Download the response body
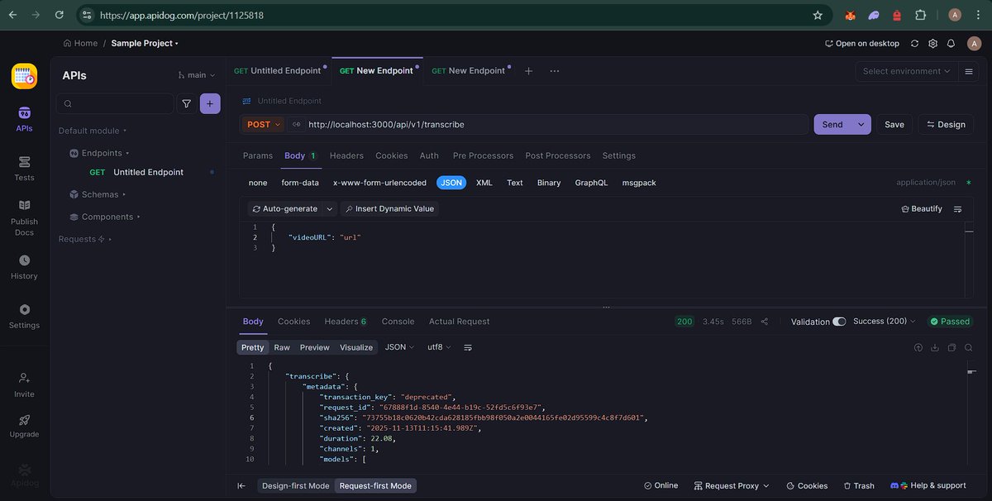This screenshot has width=992, height=501. 934,347
